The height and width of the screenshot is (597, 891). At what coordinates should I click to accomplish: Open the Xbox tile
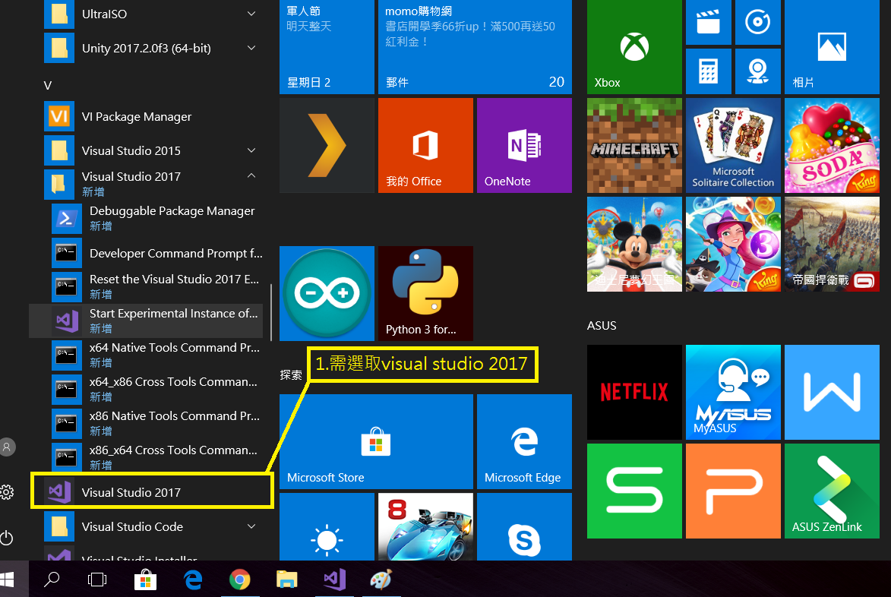pos(634,47)
